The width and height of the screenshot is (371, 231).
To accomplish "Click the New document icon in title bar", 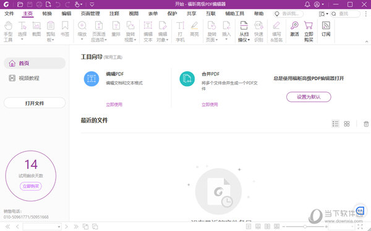I will tap(48, 4).
